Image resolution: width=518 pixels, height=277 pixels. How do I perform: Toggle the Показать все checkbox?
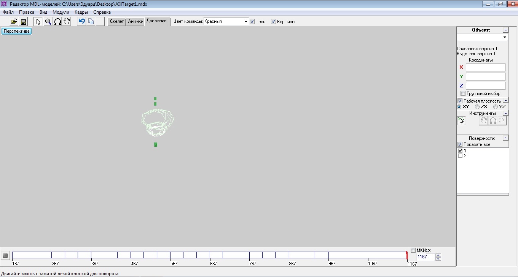pyautogui.click(x=460, y=144)
